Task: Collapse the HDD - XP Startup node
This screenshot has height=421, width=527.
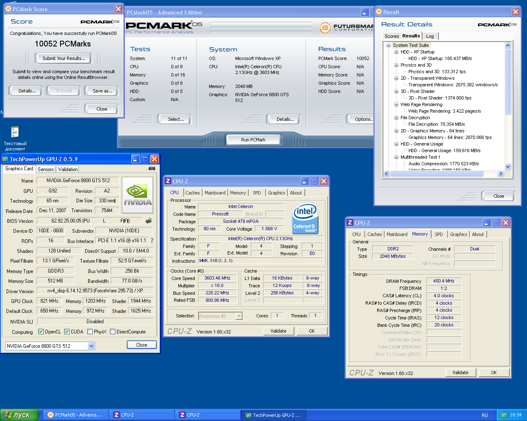Action: tap(396, 52)
